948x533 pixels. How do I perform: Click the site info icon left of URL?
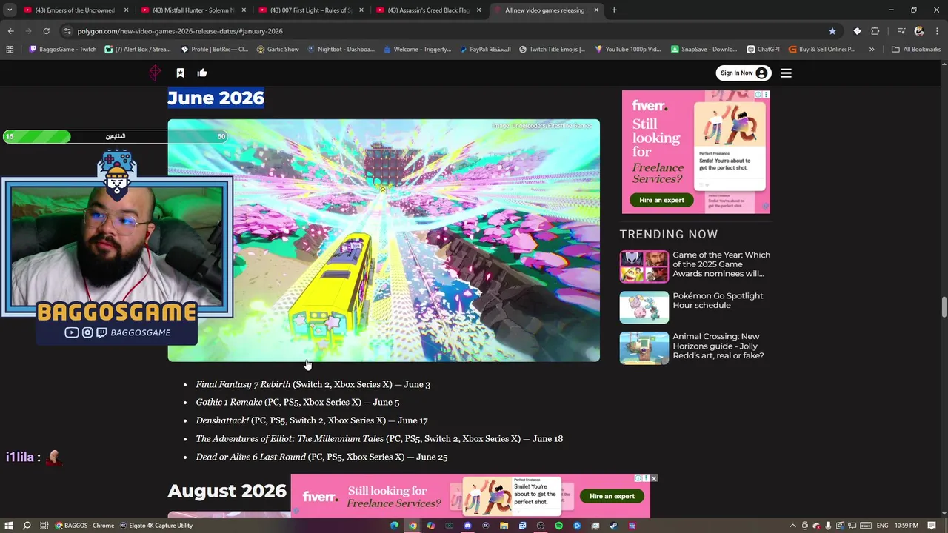click(x=67, y=31)
